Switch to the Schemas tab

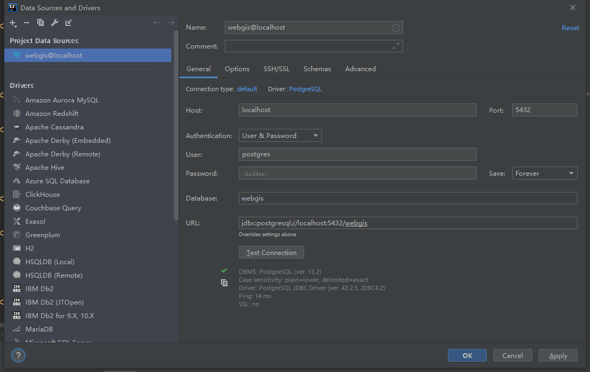(x=317, y=69)
